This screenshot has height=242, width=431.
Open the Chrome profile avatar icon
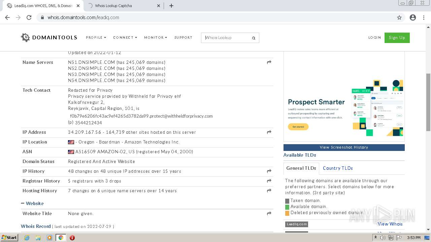coord(413,17)
